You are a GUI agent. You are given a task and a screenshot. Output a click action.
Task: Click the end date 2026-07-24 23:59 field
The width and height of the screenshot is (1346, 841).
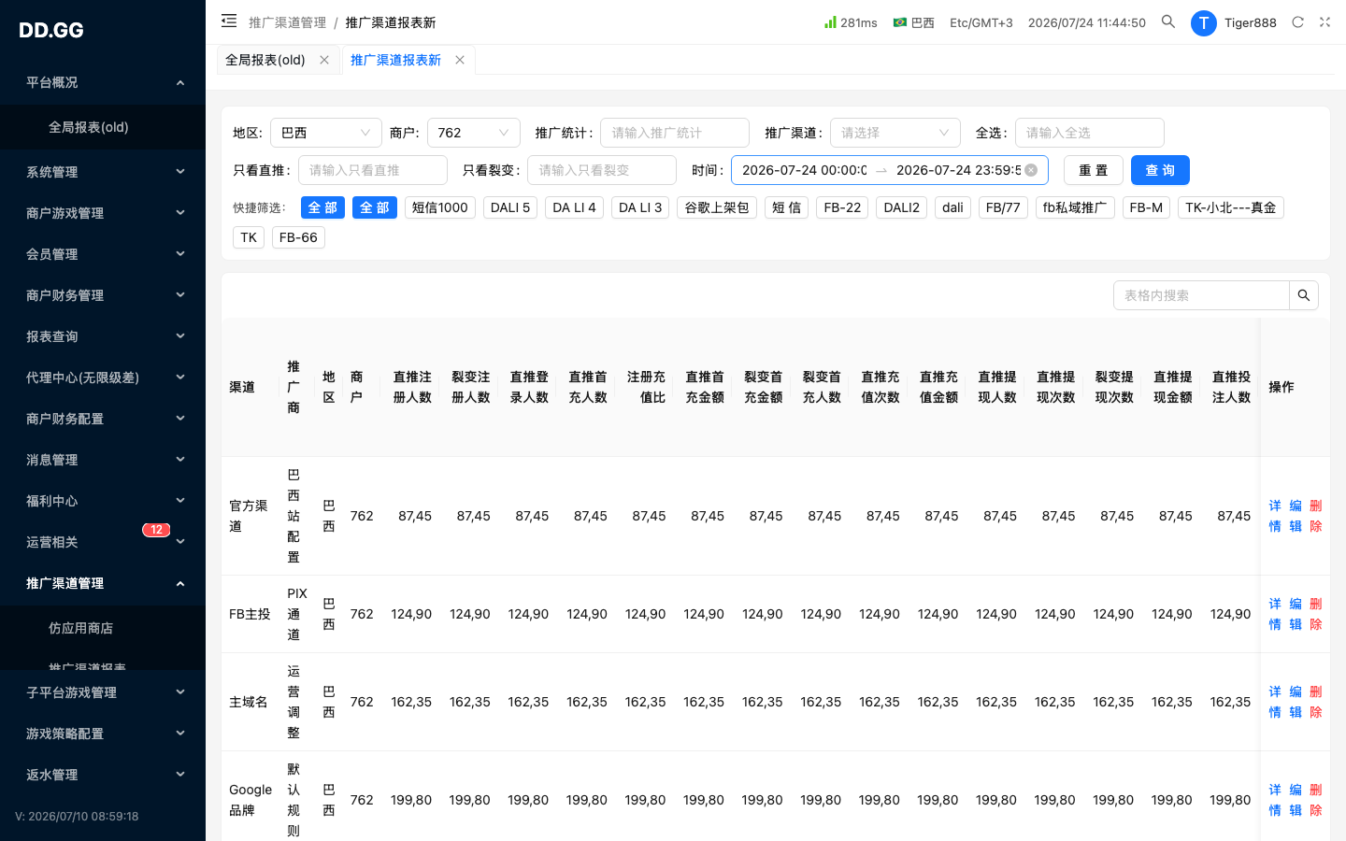pos(958,170)
